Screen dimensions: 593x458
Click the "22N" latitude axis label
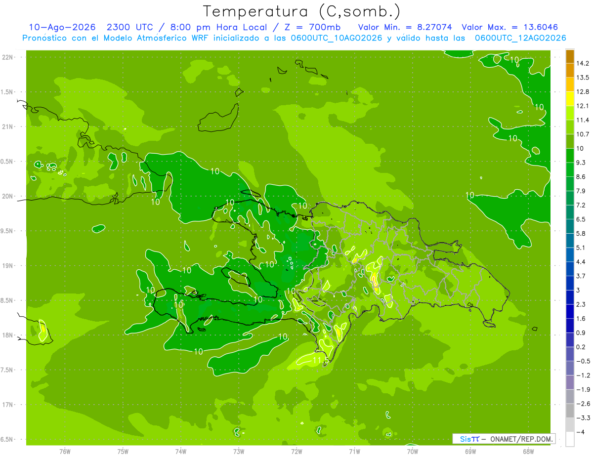(7, 57)
